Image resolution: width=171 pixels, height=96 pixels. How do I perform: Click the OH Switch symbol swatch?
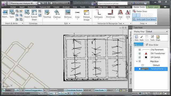click(146, 57)
